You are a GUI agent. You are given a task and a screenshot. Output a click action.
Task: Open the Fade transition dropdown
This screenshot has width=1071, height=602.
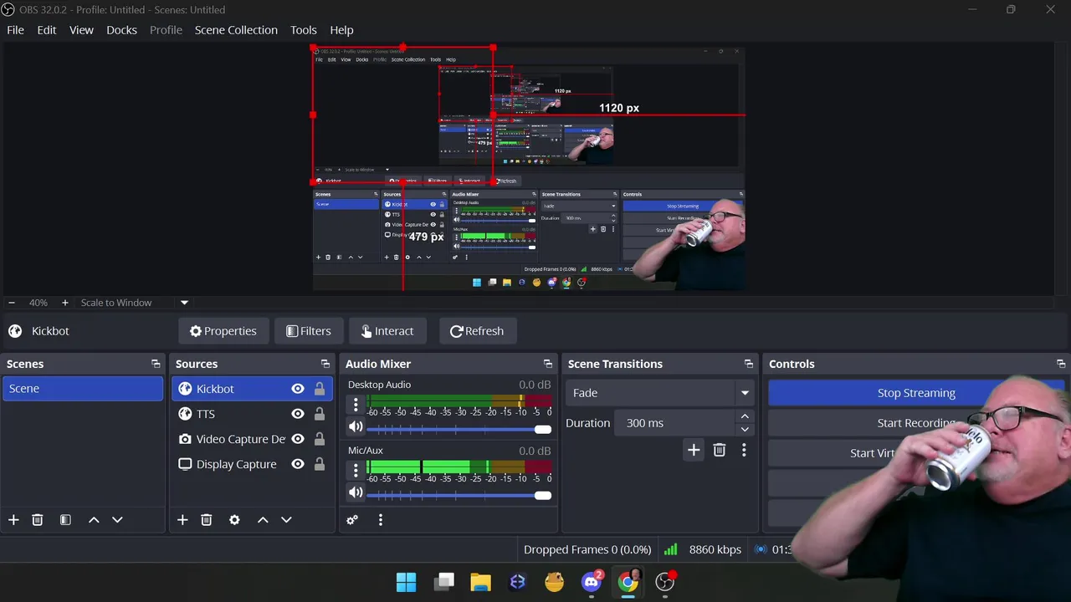click(661, 393)
